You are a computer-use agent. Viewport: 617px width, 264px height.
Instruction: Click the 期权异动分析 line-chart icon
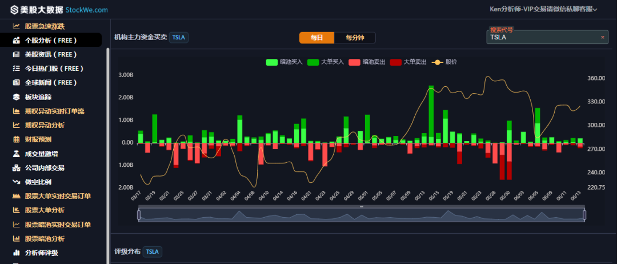[16, 125]
